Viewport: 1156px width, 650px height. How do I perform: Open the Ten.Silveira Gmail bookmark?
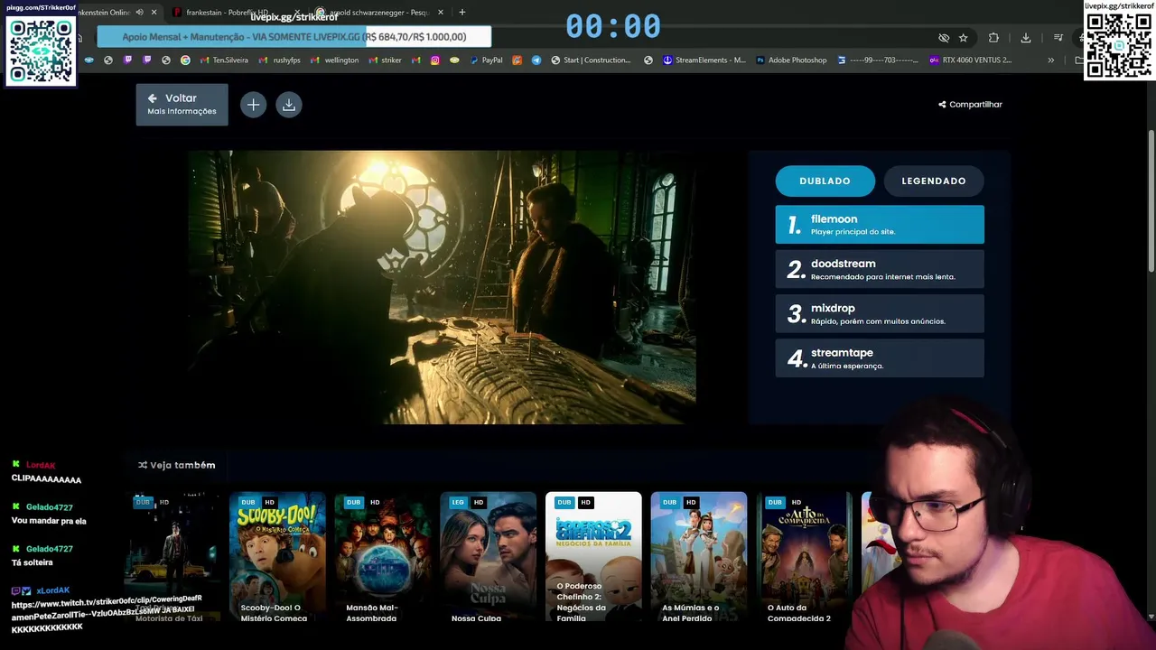224,60
